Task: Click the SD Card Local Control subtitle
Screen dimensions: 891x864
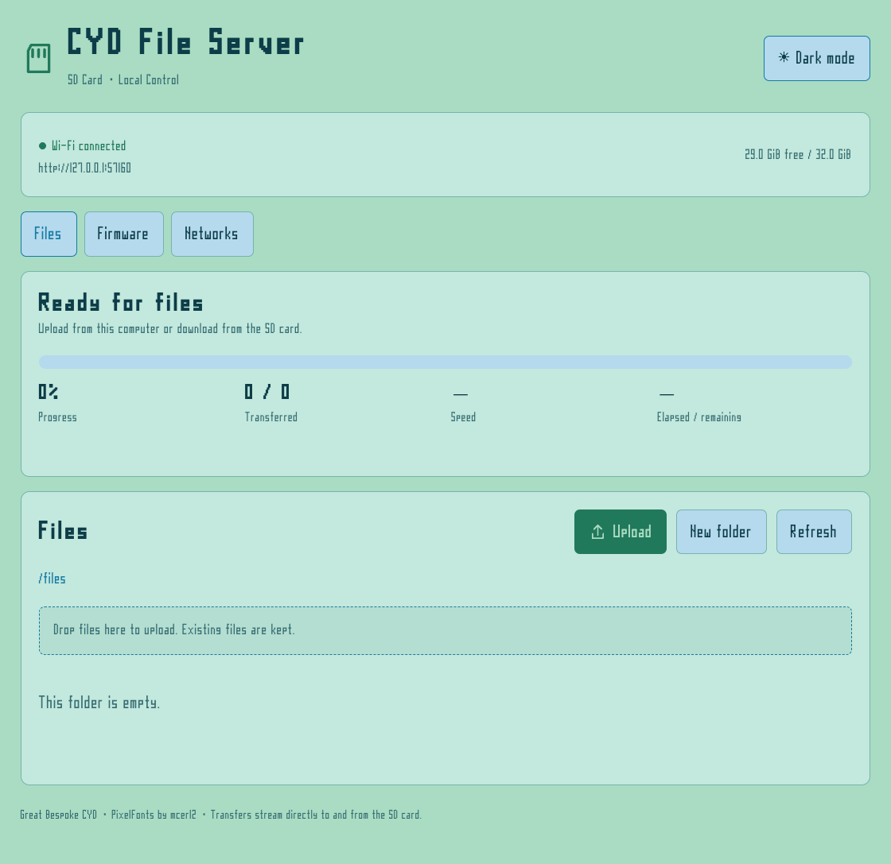Action: click(x=123, y=80)
